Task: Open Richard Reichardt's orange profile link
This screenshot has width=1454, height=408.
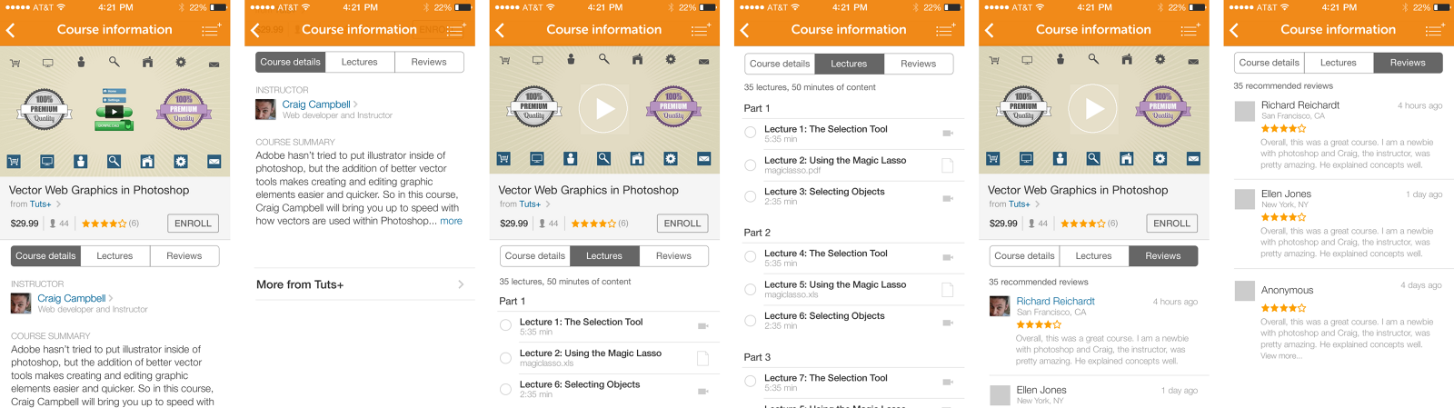Action: [1055, 301]
